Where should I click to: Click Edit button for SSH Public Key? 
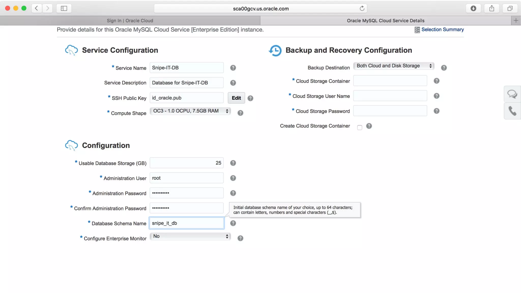pos(236,98)
